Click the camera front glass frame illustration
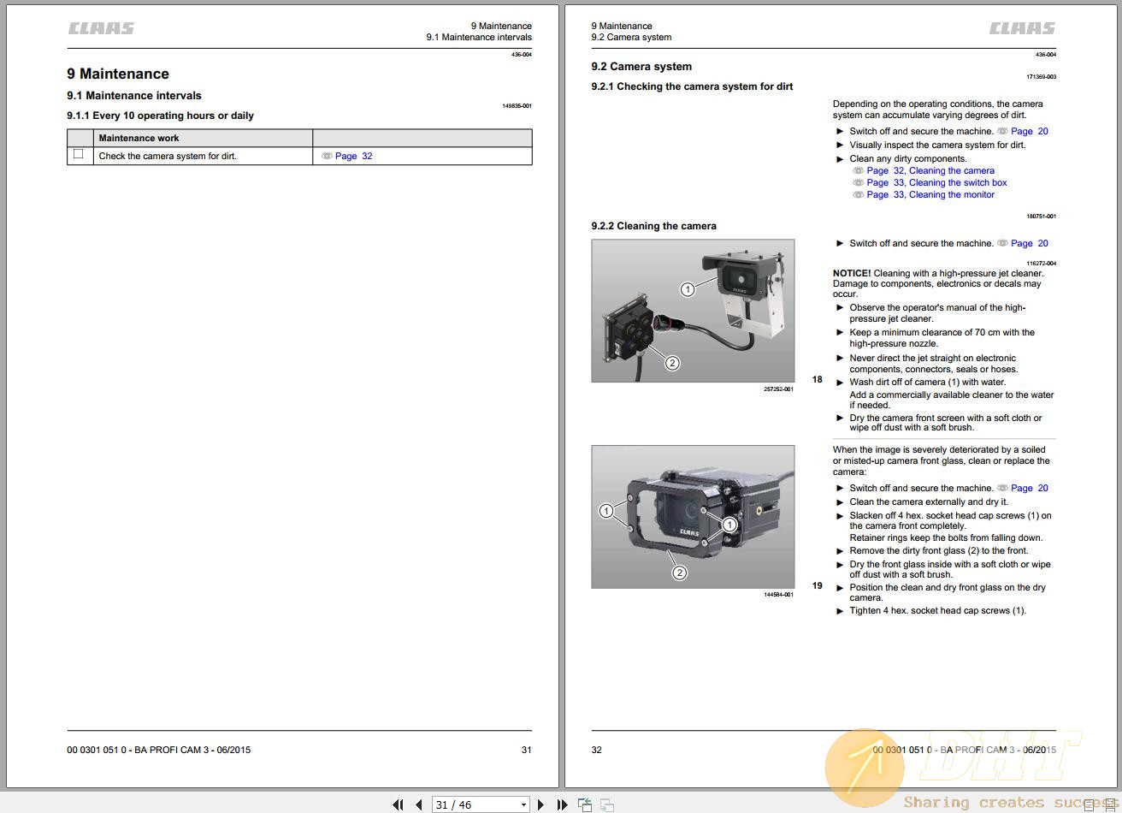Viewport: 1122px width, 813px height. (693, 517)
